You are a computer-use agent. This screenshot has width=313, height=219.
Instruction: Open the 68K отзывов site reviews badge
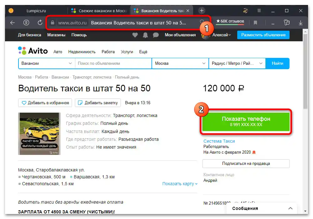pyautogui.click(x=230, y=21)
